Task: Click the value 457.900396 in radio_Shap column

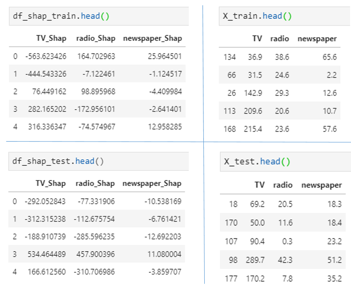Action: [x=96, y=254]
